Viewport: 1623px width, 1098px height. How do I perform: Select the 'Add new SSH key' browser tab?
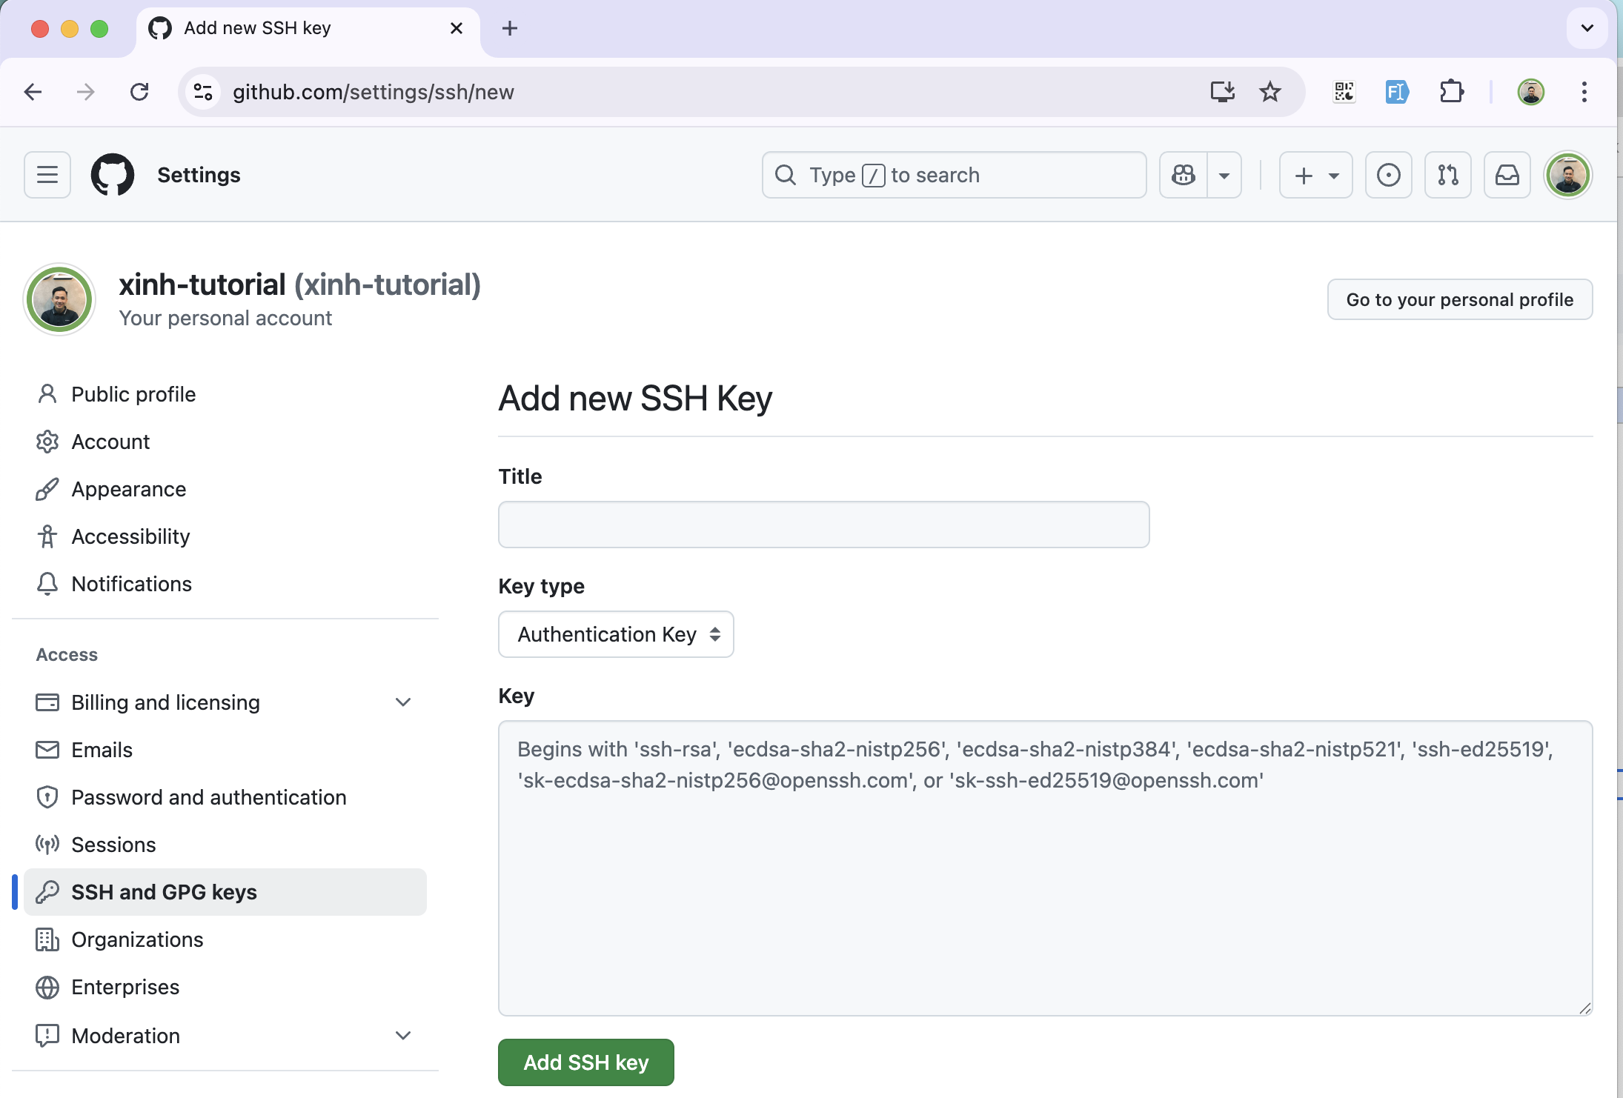[308, 28]
